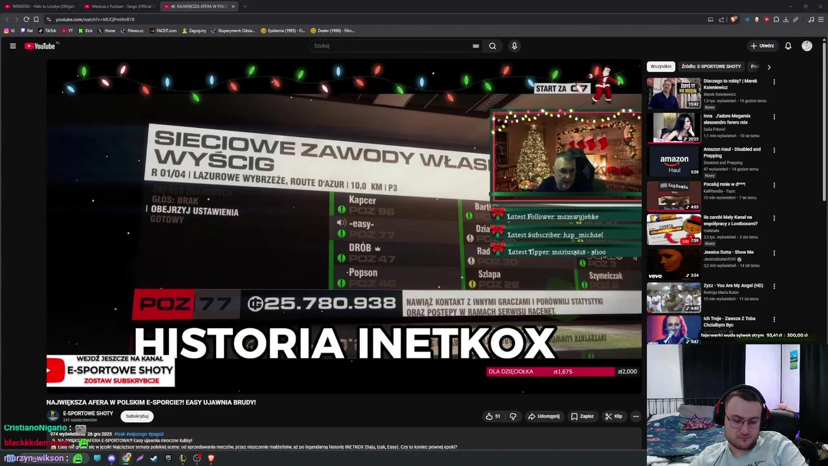The height and width of the screenshot is (466, 828).
Task: Open the Zyzz - You Are My Angel title
Action: pyautogui.click(x=733, y=285)
